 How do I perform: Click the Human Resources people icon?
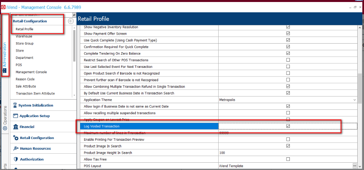coord(16,148)
